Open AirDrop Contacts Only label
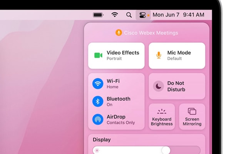Image resolution: width=231 pixels, height=154 pixels. (121, 119)
